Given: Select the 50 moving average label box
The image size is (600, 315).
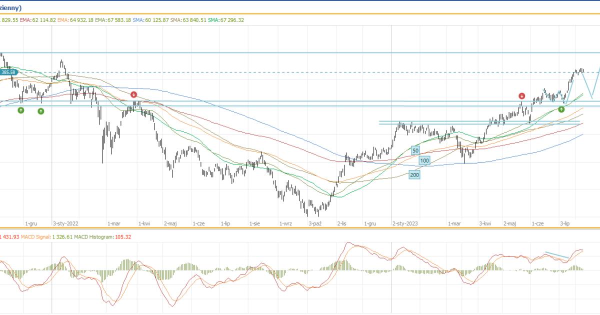Looking at the screenshot, I should (415, 150).
